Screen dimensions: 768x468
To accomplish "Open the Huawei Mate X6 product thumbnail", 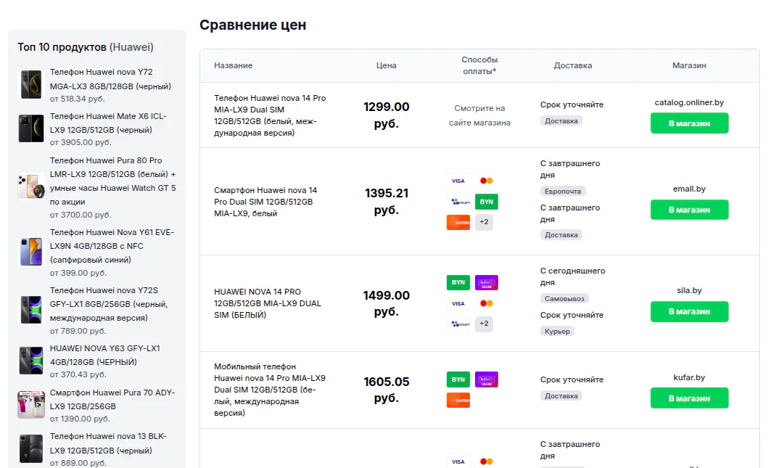I will pyautogui.click(x=31, y=128).
